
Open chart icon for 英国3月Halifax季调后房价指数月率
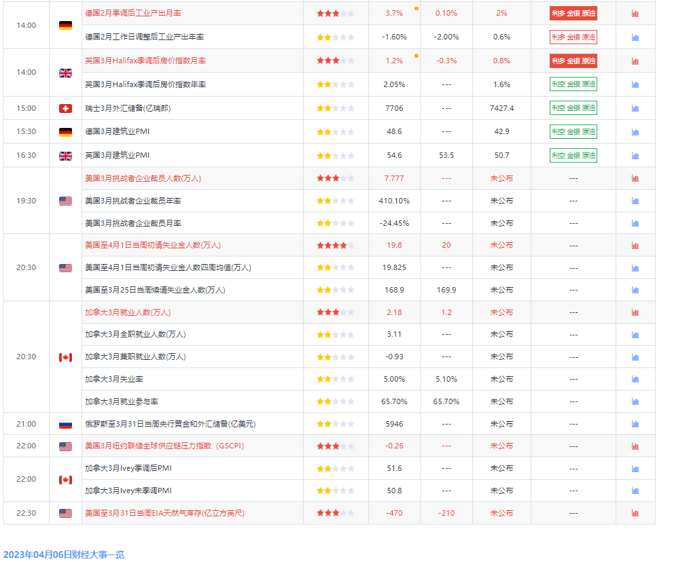tap(635, 61)
